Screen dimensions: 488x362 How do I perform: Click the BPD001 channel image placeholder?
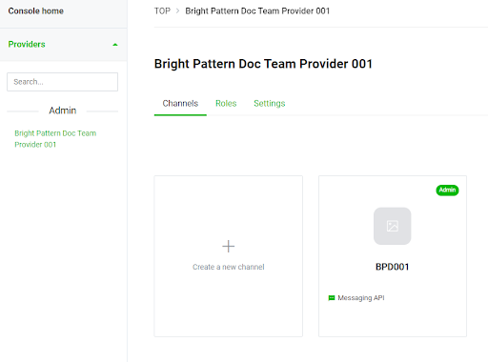[393, 226]
